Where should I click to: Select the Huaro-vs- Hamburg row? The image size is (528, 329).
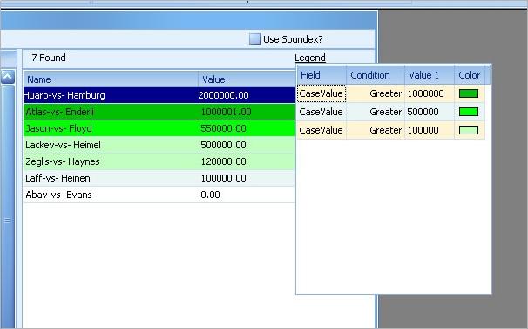coord(159,95)
